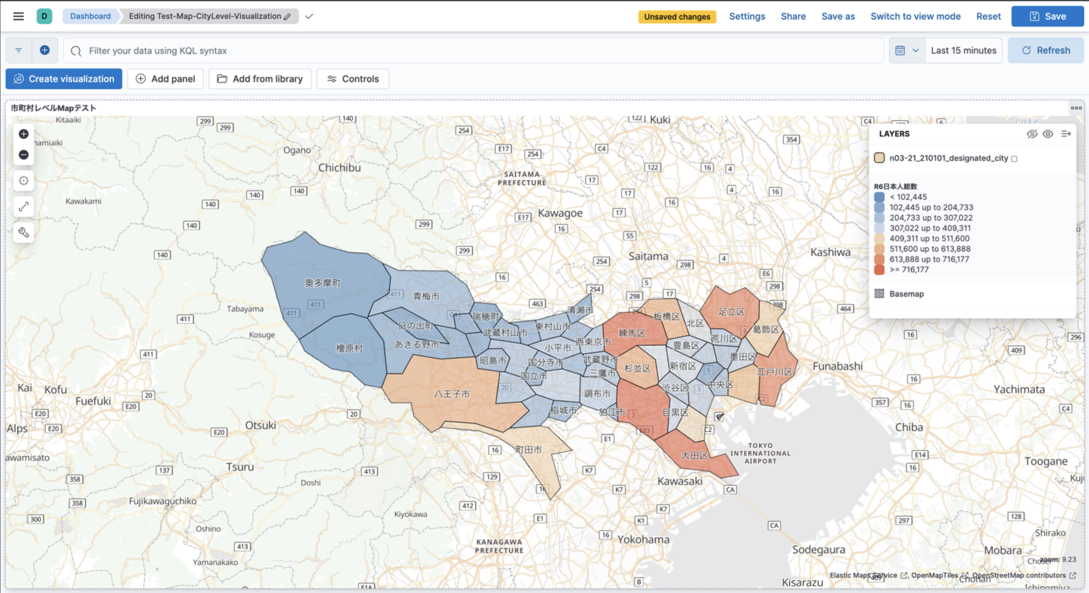
Task: Click panel title 市町村レベルMapテスト
Action: [54, 108]
